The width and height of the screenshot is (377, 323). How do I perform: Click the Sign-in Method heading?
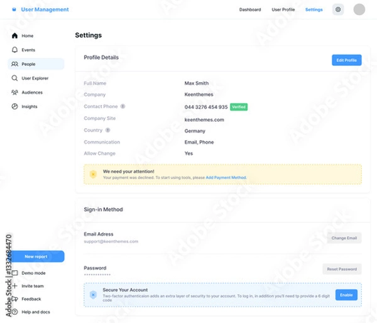coord(103,209)
